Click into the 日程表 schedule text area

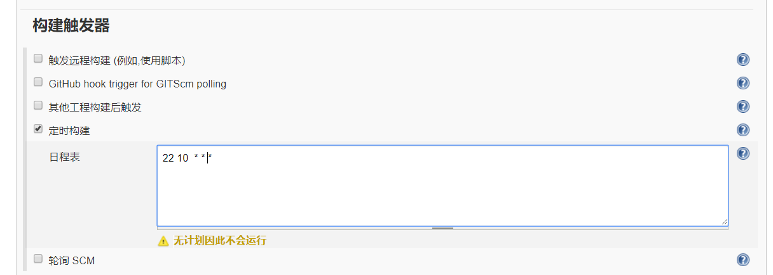tap(442, 190)
